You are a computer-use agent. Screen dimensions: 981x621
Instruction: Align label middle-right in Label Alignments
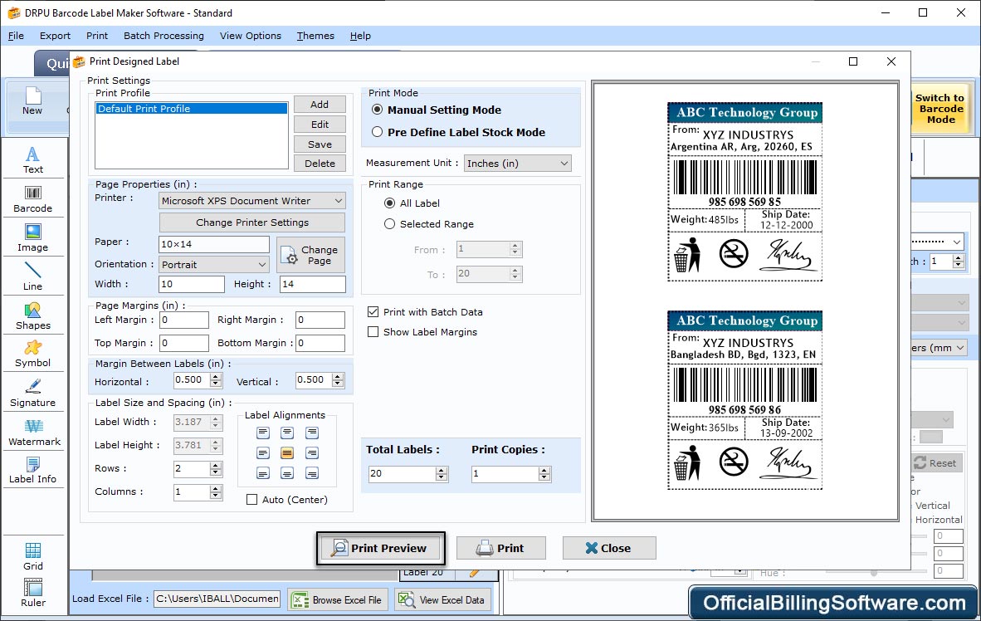tap(311, 452)
